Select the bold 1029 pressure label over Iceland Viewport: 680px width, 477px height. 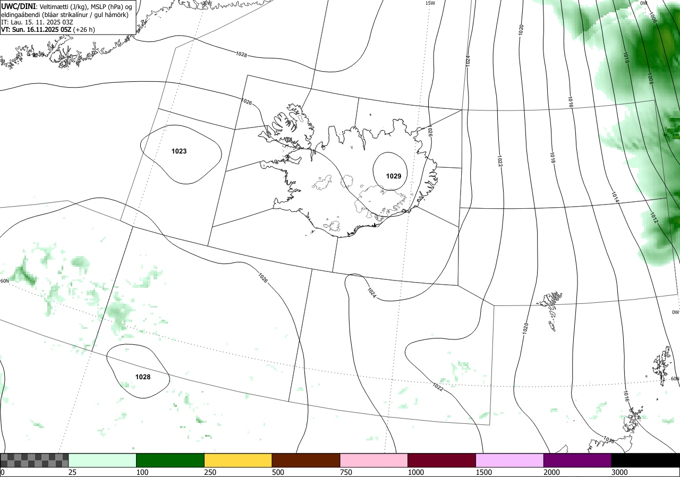coord(394,176)
